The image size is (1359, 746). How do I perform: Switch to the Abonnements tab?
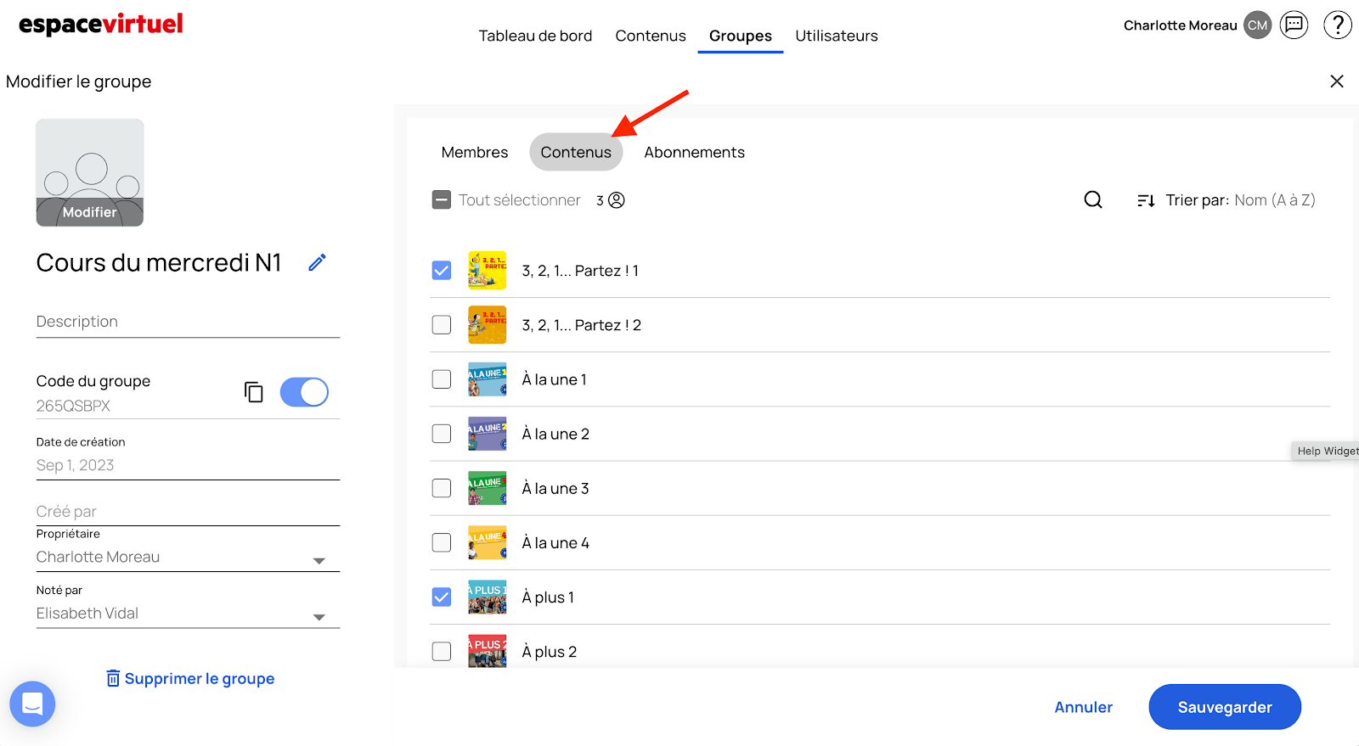pos(694,153)
